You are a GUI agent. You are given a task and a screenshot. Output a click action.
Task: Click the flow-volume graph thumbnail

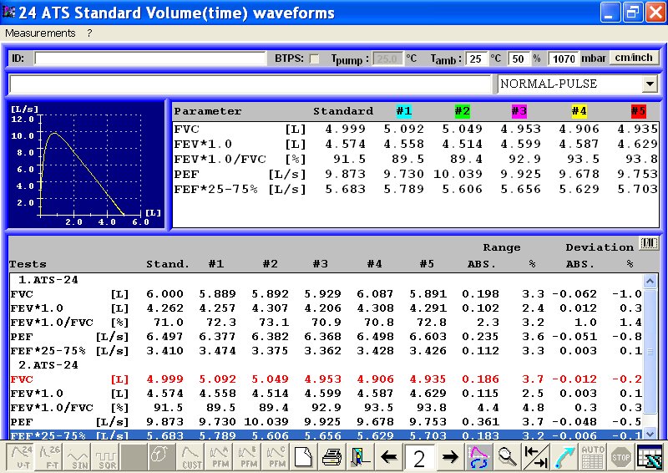point(86,165)
